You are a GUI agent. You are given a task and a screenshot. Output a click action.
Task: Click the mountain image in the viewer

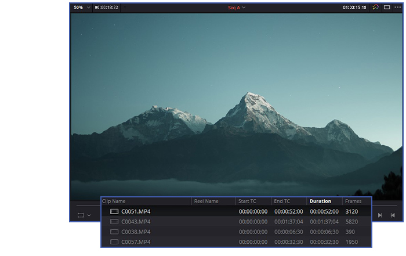[x=237, y=106]
